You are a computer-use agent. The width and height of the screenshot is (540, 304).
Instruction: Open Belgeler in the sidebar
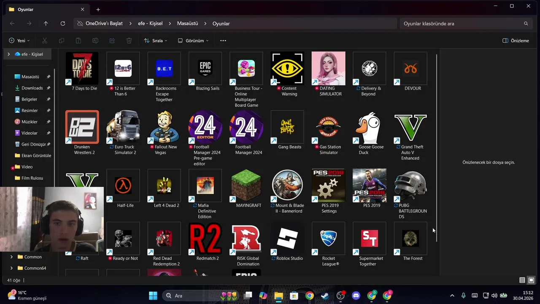point(29,99)
